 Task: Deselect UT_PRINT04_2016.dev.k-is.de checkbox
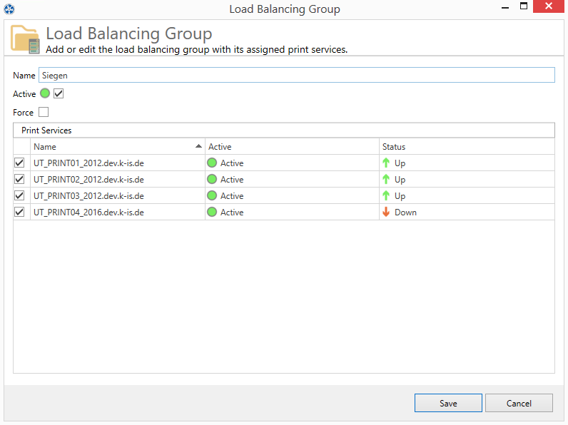point(19,212)
